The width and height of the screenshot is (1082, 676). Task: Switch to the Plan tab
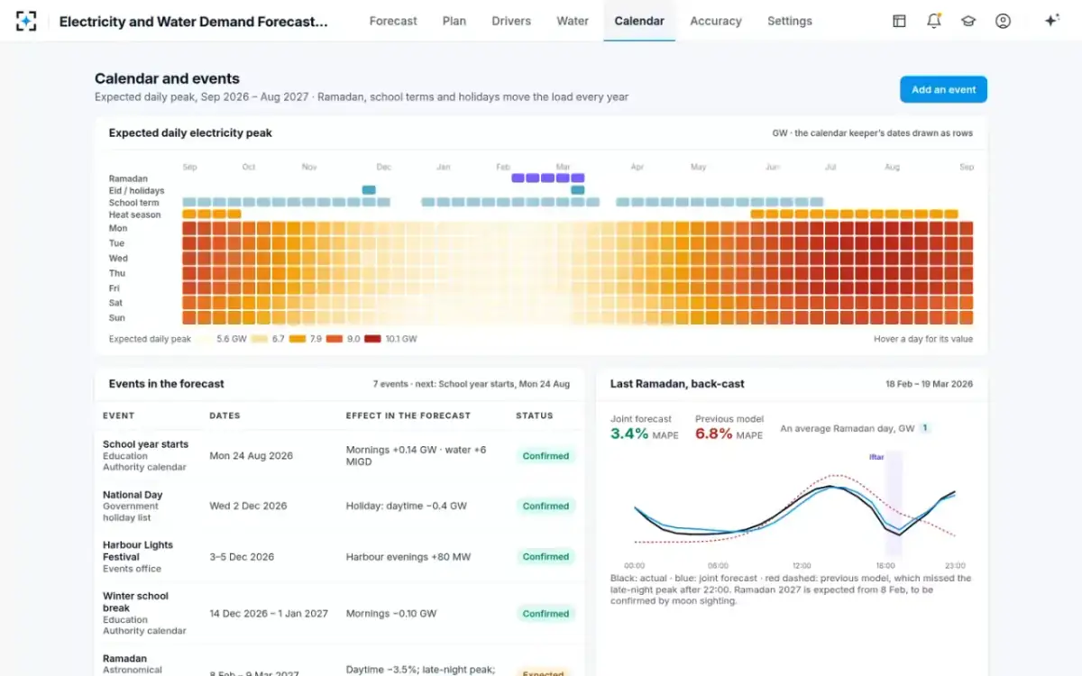tap(454, 21)
